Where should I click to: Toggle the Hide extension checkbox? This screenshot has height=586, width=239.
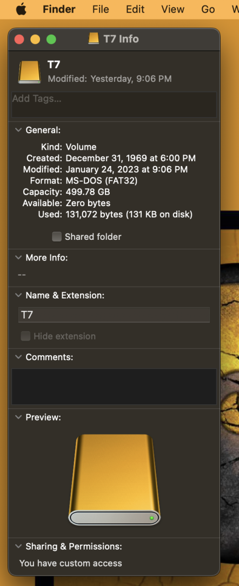pos(25,336)
